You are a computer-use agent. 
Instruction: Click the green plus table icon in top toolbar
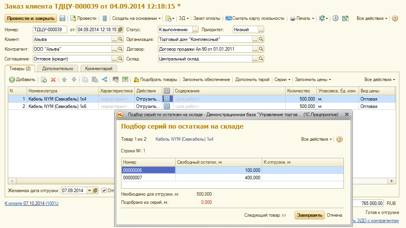click(x=345, y=18)
